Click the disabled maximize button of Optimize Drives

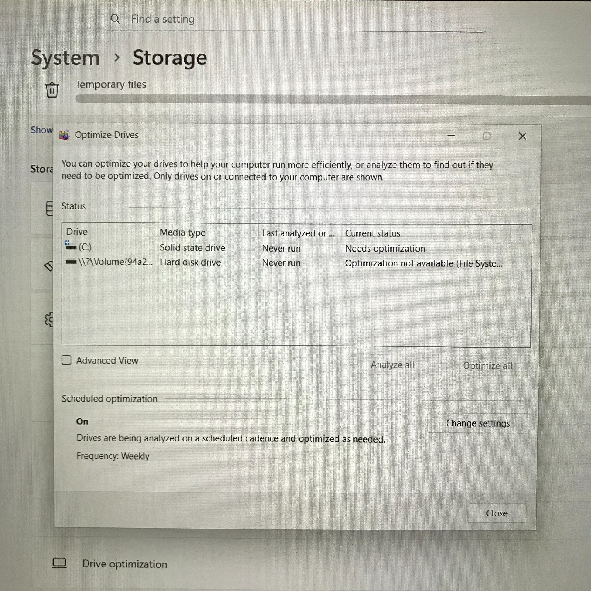point(486,136)
